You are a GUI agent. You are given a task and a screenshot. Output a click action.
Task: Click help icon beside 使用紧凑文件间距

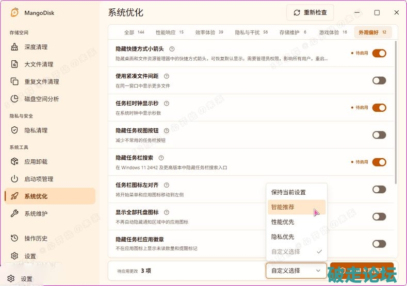coord(167,76)
